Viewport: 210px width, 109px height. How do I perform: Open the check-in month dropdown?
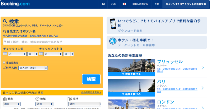[17, 54]
